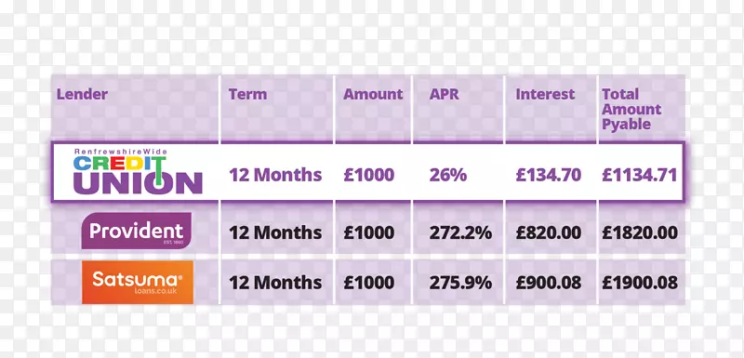Click the £900.08 interest value

point(548,283)
